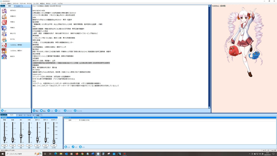Image resolution: width=277 pixels, height=156 pixels.
Task: Click text editor scrollbar up arrow
Action: click(209, 6)
